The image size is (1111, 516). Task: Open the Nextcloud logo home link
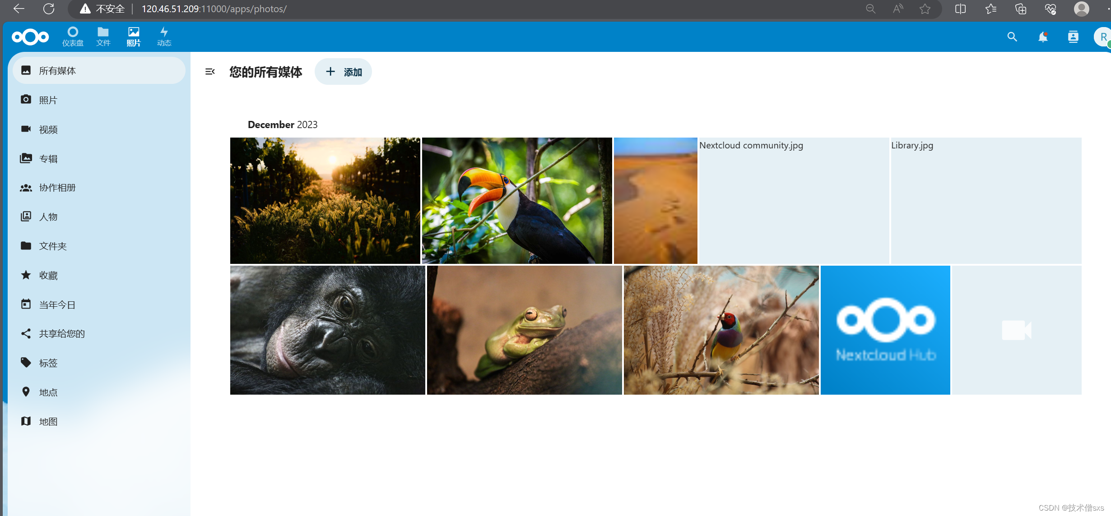point(30,37)
